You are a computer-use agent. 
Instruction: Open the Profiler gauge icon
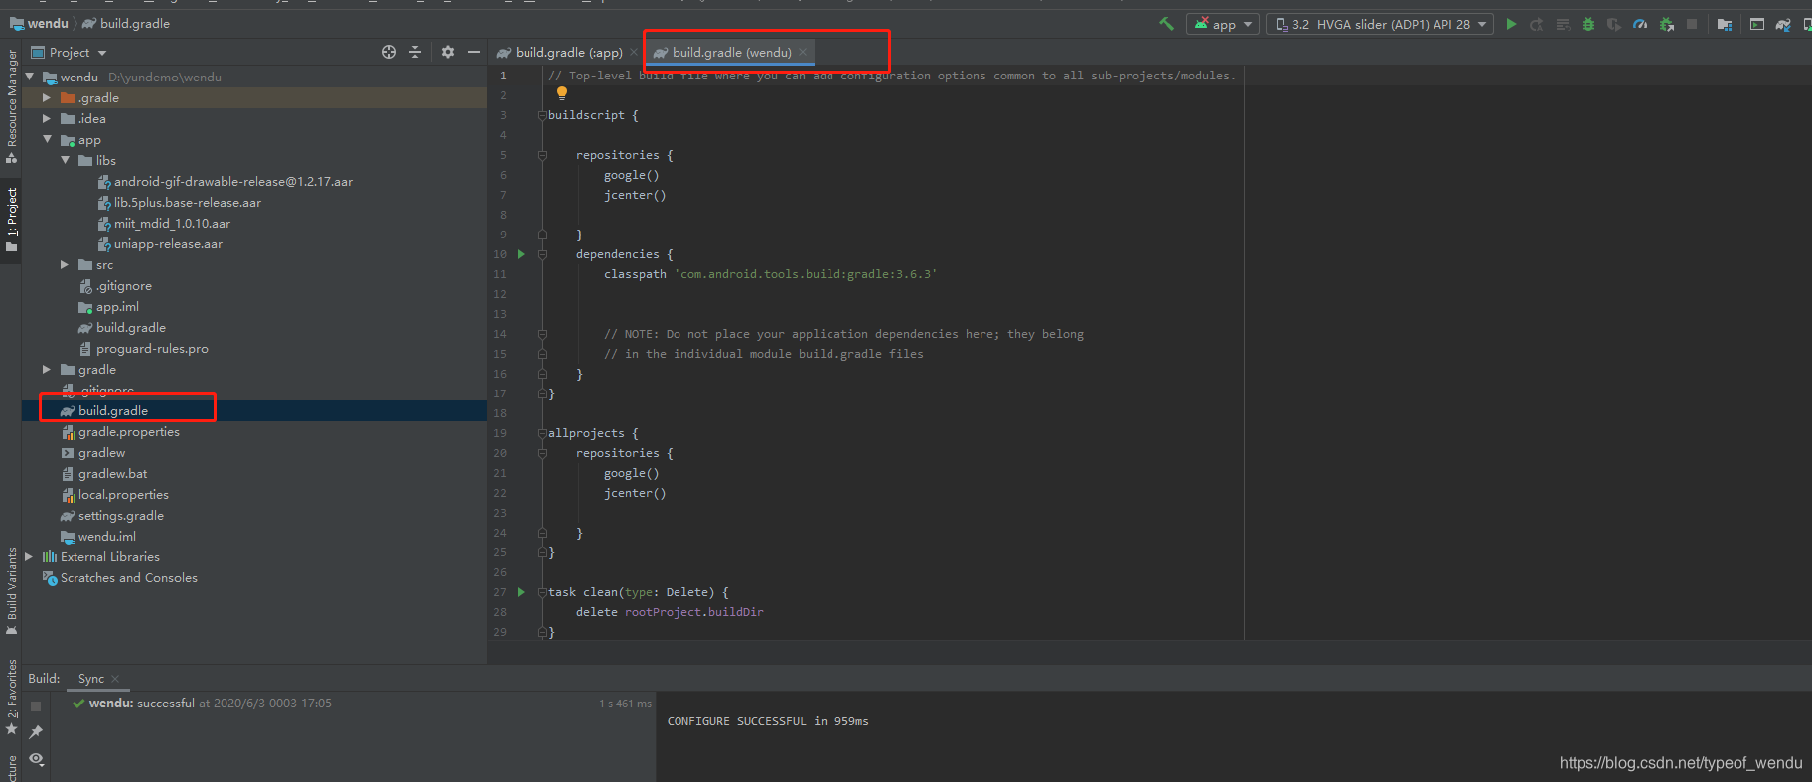1640,24
